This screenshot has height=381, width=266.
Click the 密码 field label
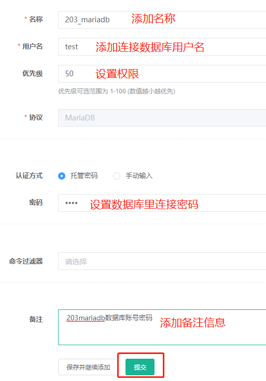[x=36, y=202]
